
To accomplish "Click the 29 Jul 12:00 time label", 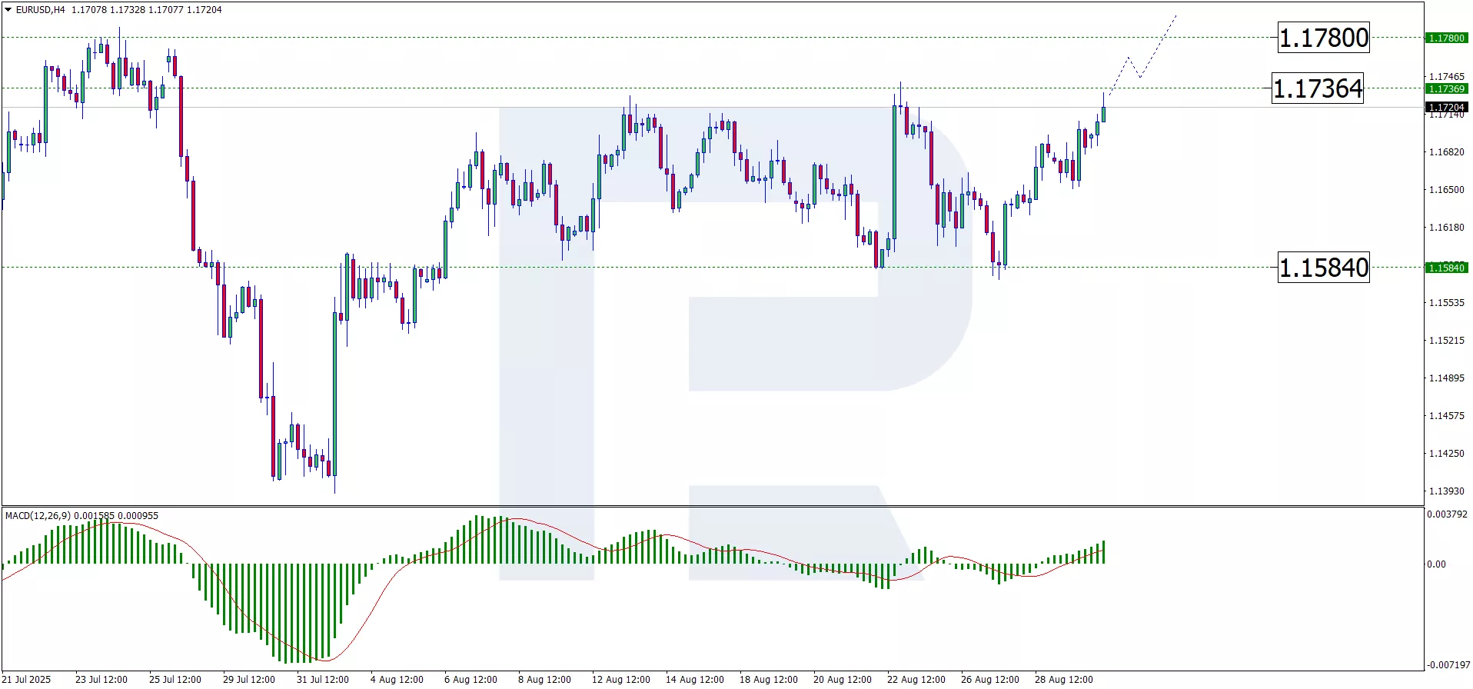I will coord(249,680).
